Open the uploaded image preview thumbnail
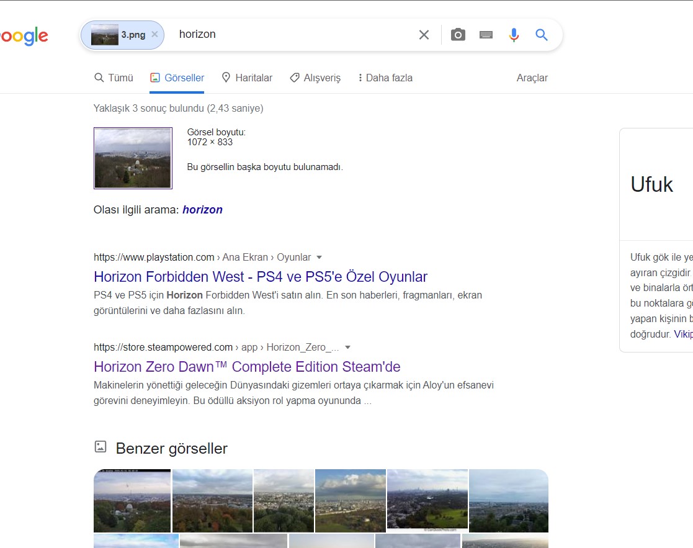This screenshot has width=693, height=548. (x=133, y=158)
